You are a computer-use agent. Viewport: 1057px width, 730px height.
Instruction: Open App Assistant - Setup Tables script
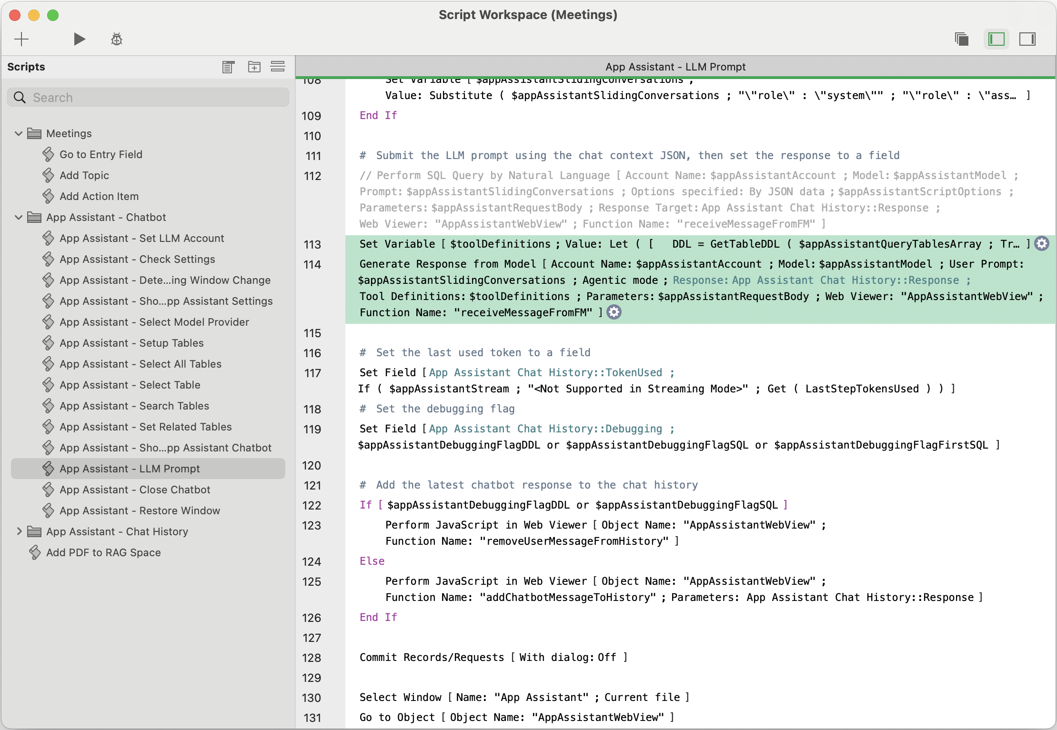(x=131, y=343)
